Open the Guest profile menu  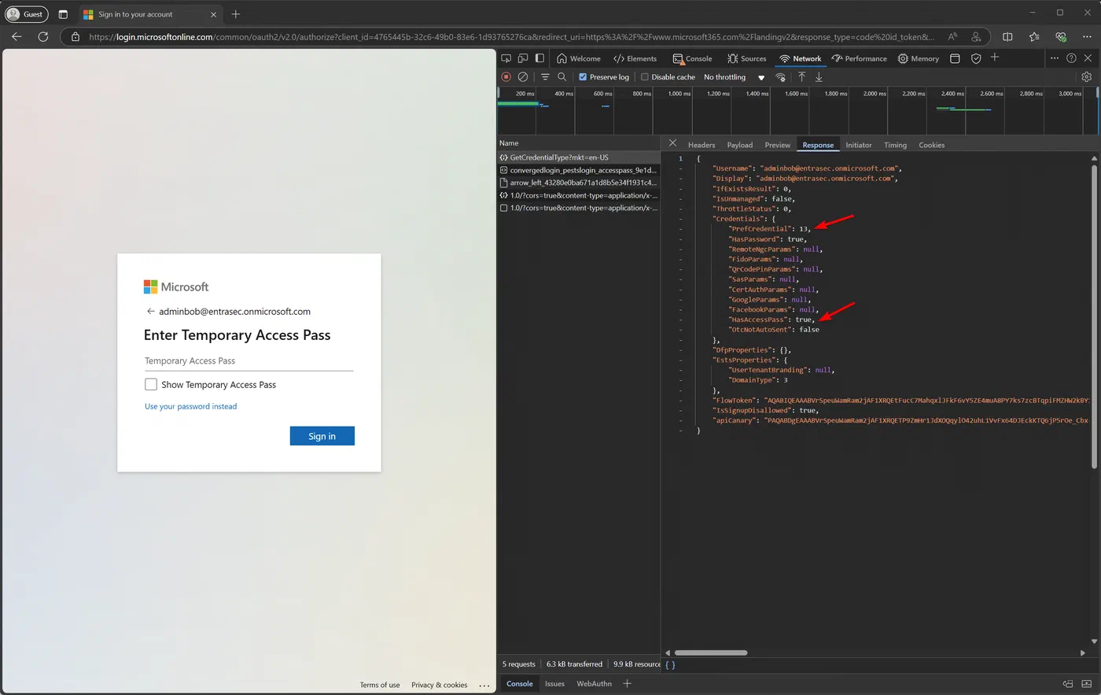pyautogui.click(x=26, y=14)
